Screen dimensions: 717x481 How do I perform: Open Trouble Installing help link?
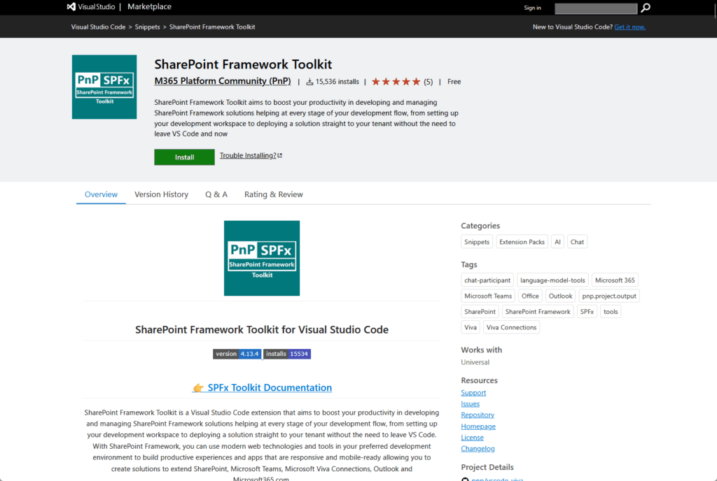pos(248,156)
